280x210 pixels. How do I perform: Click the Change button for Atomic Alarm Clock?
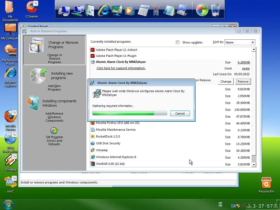click(x=226, y=81)
